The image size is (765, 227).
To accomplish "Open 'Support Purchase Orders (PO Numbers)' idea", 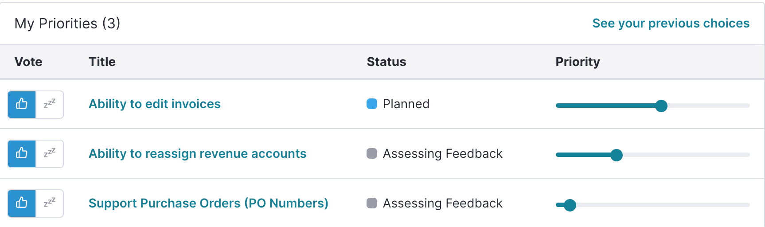I will tap(208, 203).
